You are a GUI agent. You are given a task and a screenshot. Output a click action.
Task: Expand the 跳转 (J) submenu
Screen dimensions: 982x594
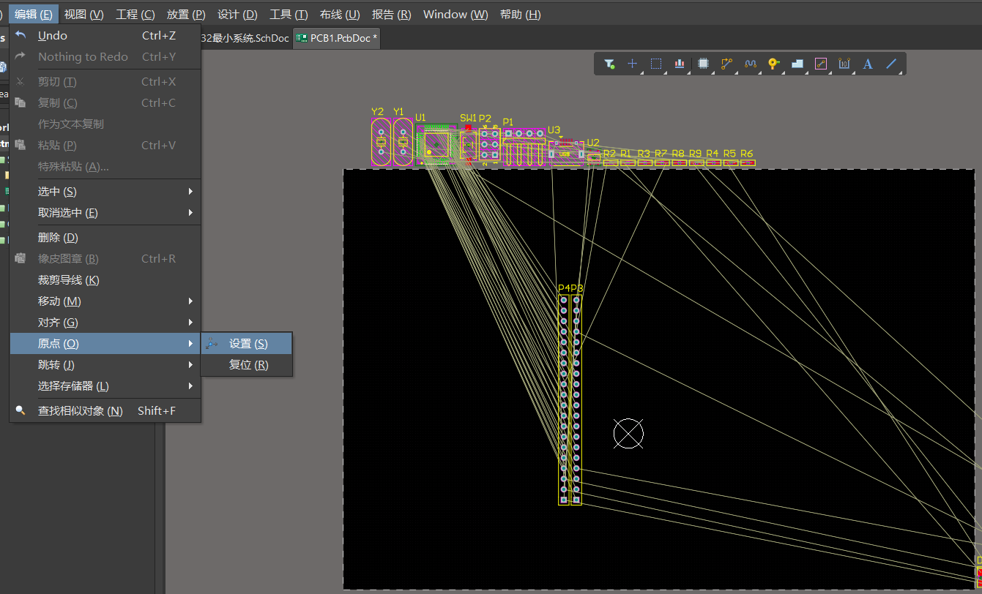(x=105, y=364)
